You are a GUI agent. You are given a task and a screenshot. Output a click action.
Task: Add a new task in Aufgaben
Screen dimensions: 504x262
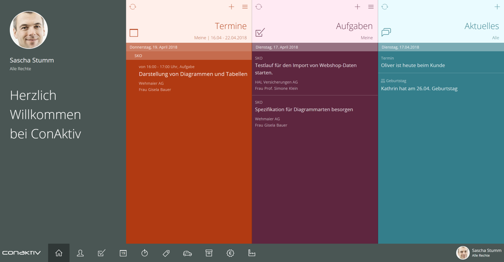(x=357, y=7)
